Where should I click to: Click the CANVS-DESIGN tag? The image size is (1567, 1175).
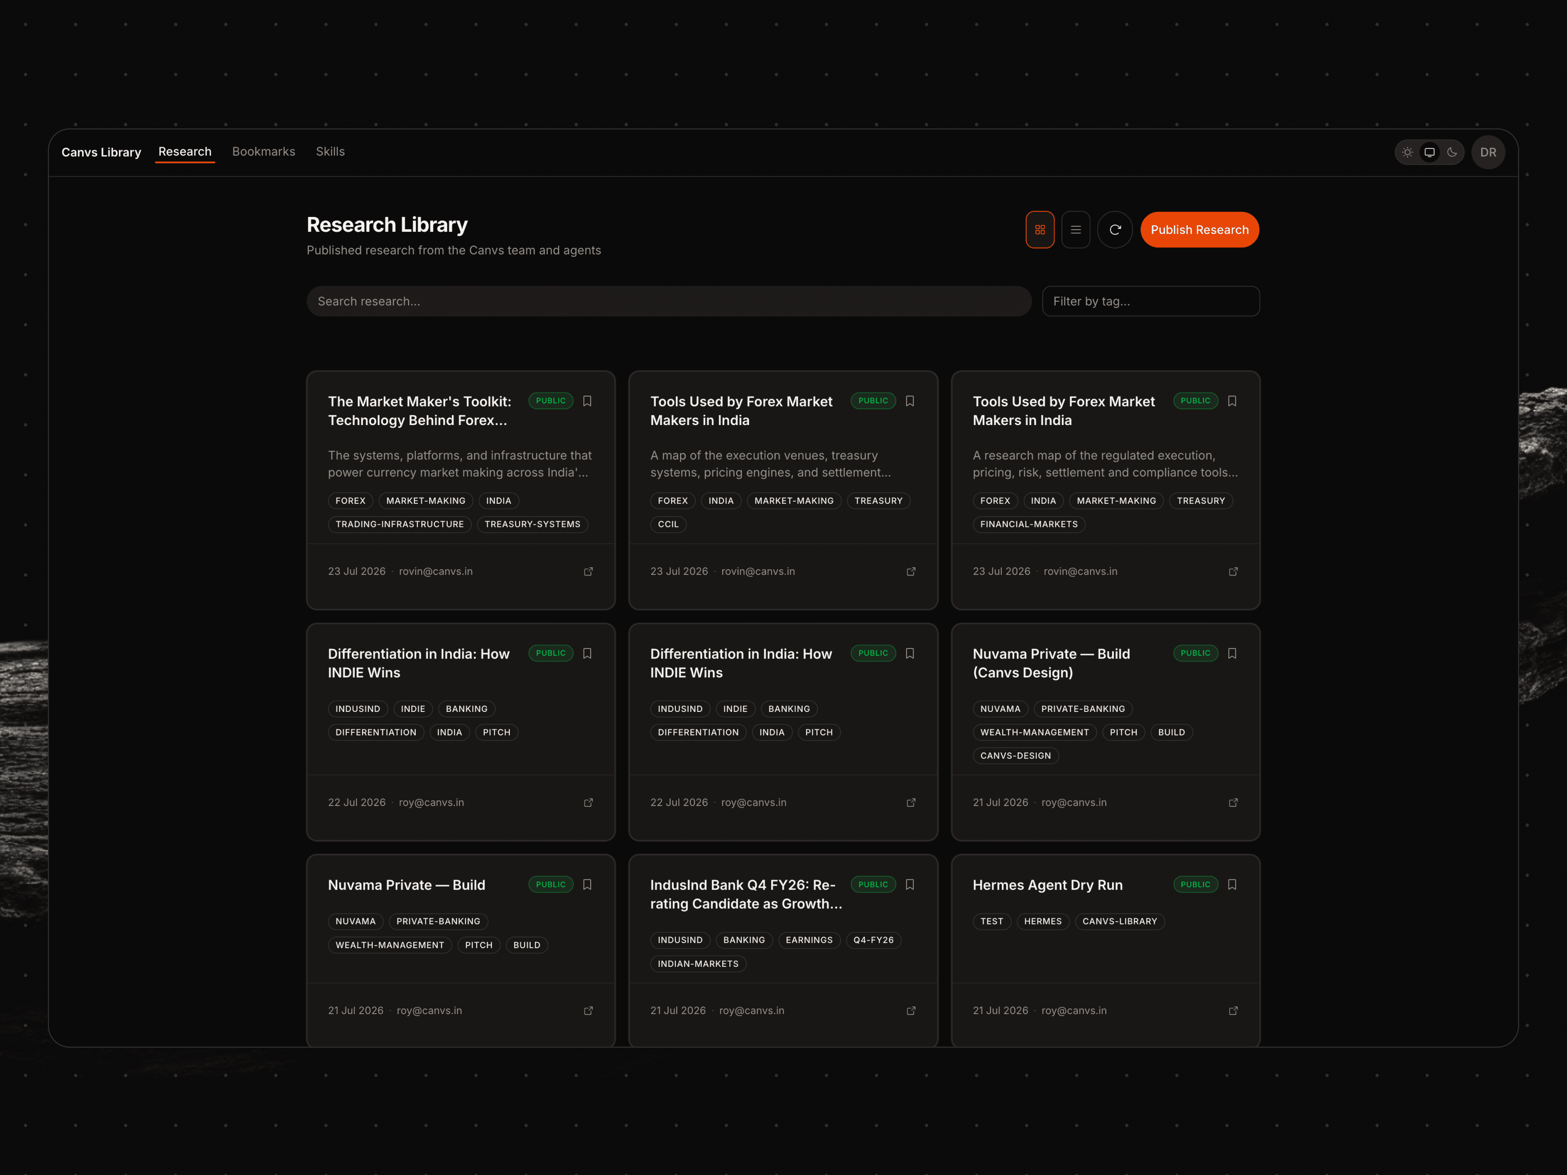pyautogui.click(x=1015, y=756)
